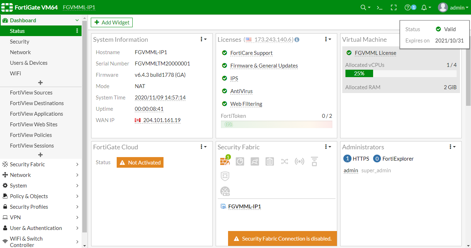Click the admin link in Administrators widget

(351, 171)
